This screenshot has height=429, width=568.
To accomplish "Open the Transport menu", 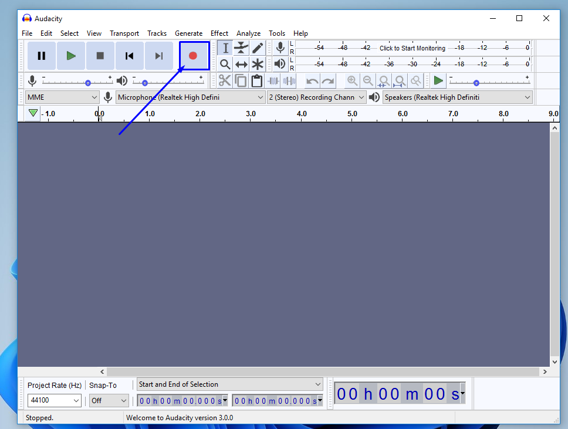I will pyautogui.click(x=124, y=33).
